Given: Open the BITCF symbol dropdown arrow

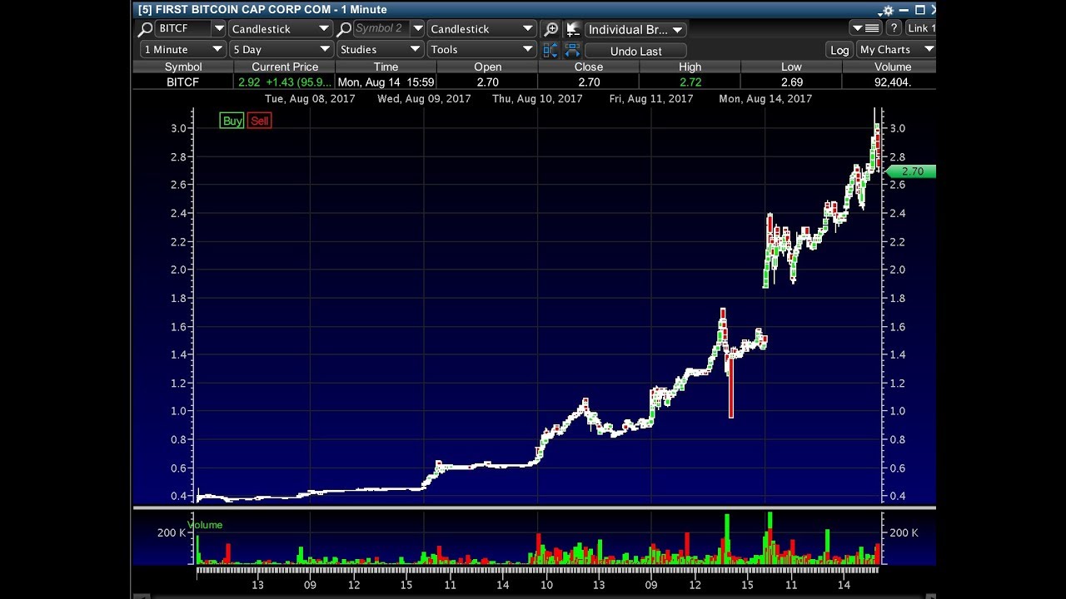Looking at the screenshot, I should pyautogui.click(x=219, y=28).
